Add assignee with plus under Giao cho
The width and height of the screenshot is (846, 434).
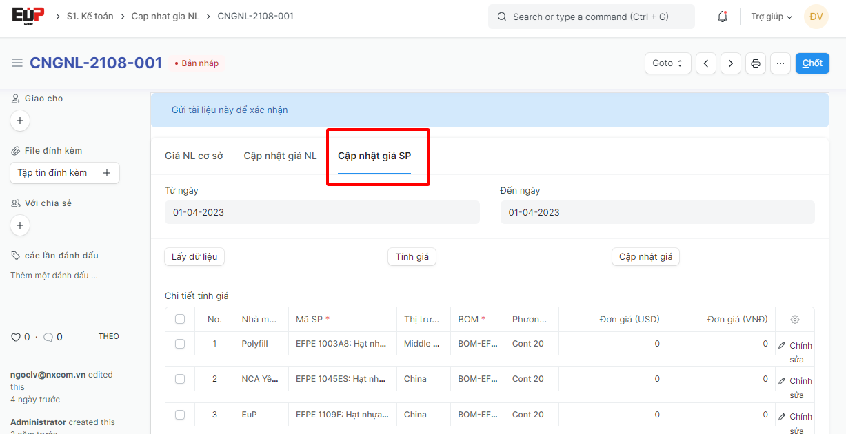pos(20,121)
